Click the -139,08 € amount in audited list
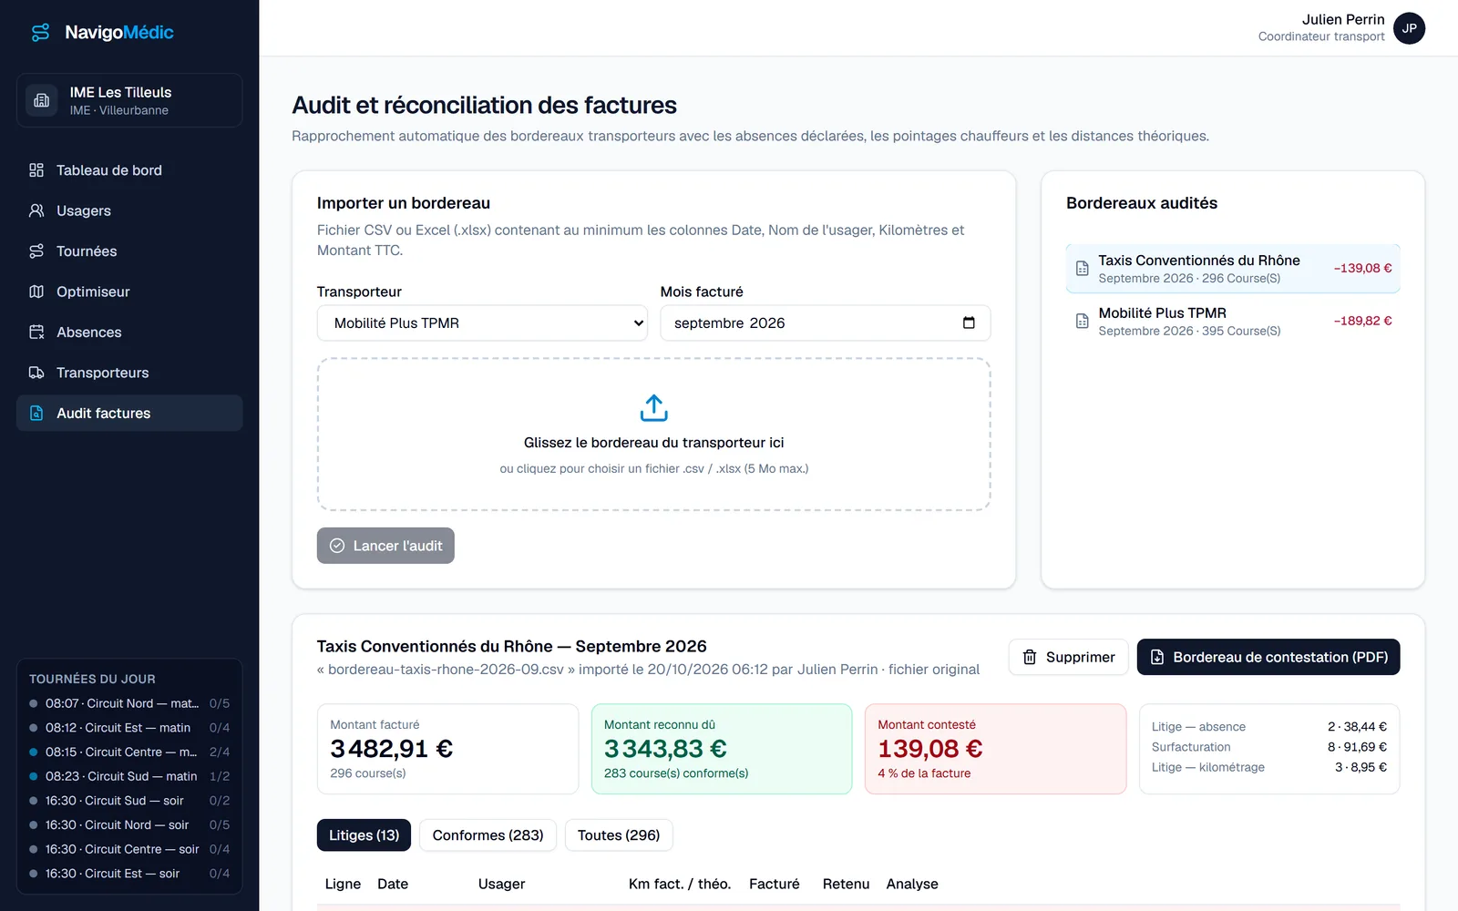This screenshot has width=1458, height=911. coord(1362,268)
